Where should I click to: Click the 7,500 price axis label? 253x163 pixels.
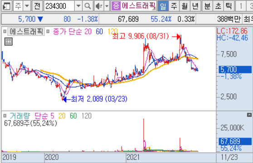tap(229, 54)
